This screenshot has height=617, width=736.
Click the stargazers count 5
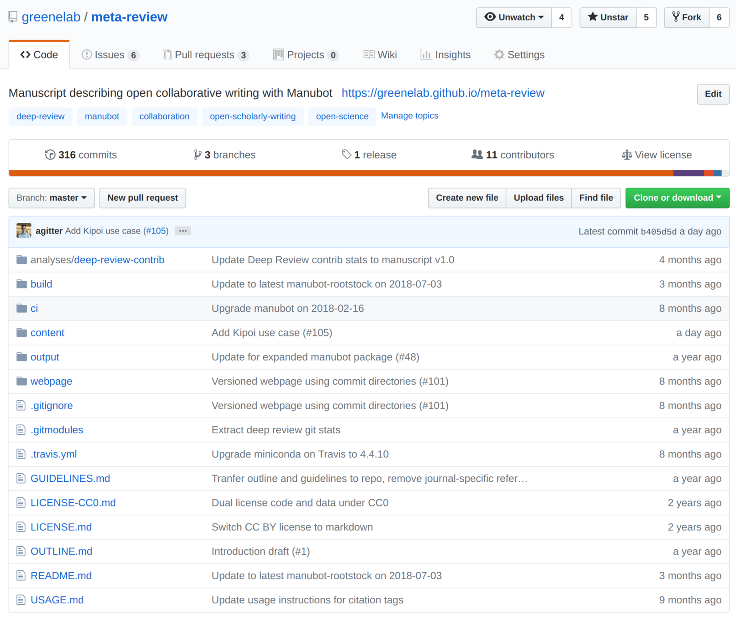[x=646, y=17]
